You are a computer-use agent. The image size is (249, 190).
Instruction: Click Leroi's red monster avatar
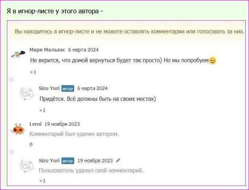pyautogui.click(x=19, y=129)
